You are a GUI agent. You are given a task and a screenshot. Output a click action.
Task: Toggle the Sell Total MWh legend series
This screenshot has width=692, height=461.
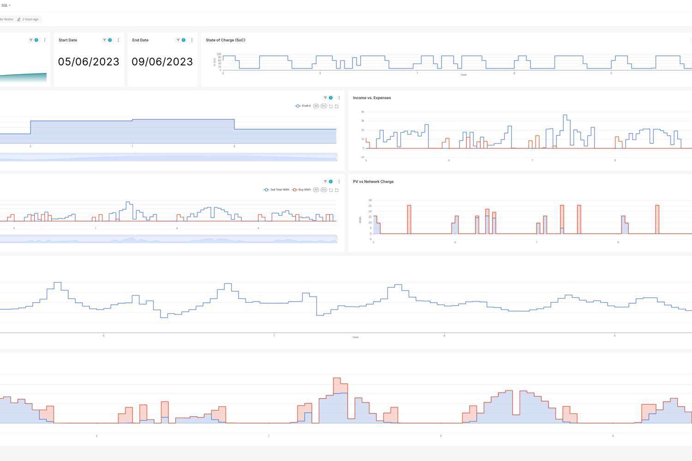(276, 190)
